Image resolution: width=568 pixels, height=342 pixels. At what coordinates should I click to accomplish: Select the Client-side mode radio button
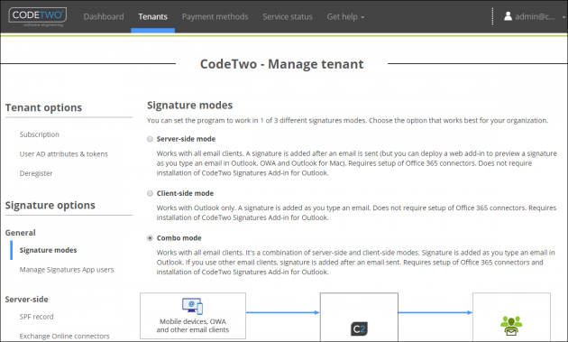150,193
